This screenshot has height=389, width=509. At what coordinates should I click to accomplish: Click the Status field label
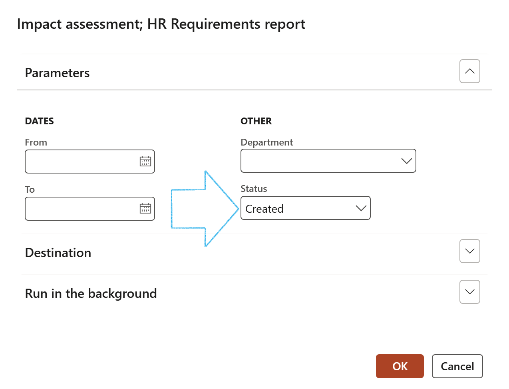254,189
